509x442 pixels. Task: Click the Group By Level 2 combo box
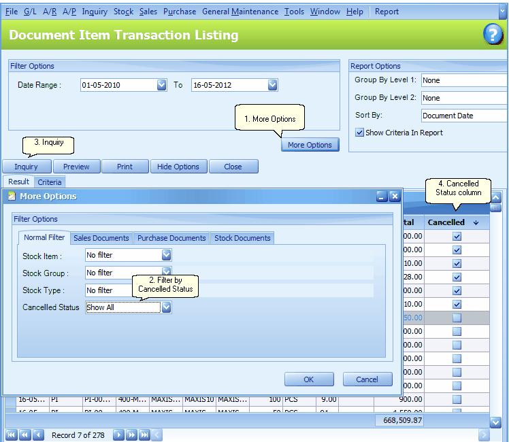465,98
